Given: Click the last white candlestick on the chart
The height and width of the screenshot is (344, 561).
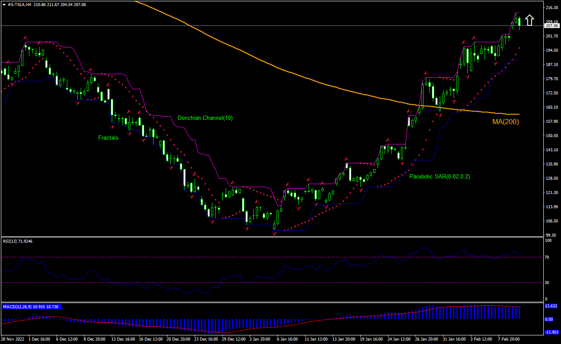Looking at the screenshot, I should point(519,22).
